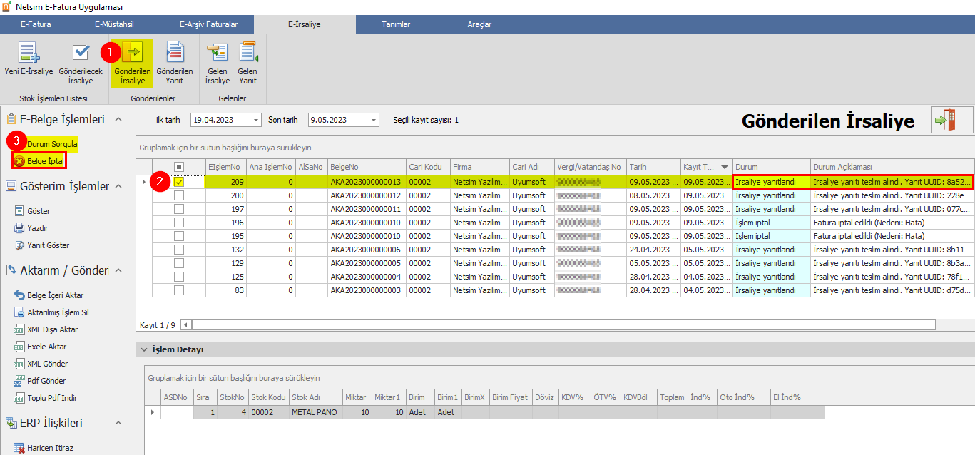Image resolution: width=975 pixels, height=455 pixels.
Task: Select the E-İrsaliye tab
Action: [x=304, y=24]
